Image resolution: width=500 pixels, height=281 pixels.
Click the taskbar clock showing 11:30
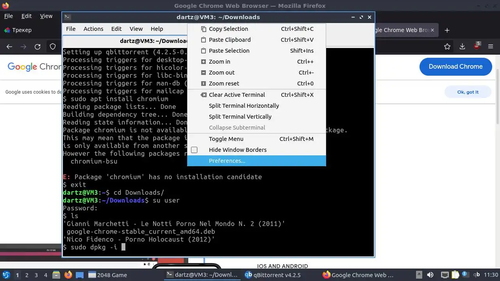[x=491, y=275]
